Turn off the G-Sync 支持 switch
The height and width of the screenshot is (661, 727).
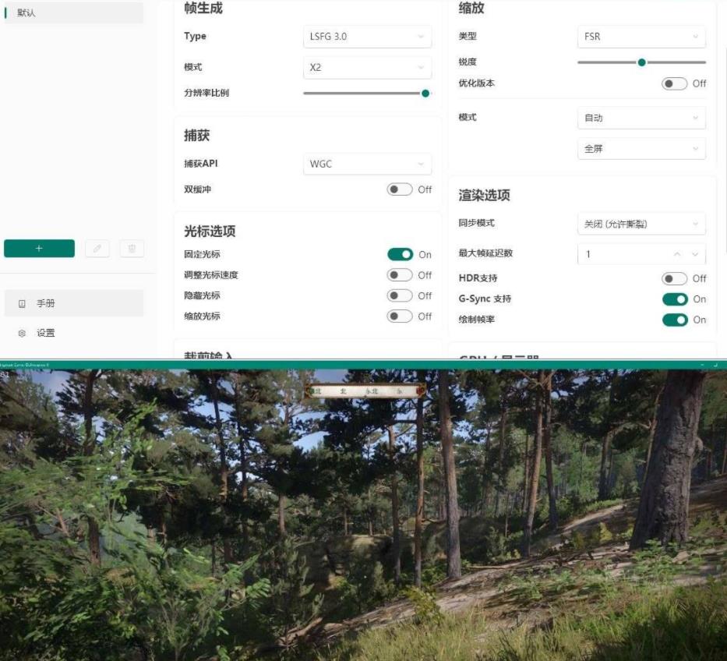675,299
